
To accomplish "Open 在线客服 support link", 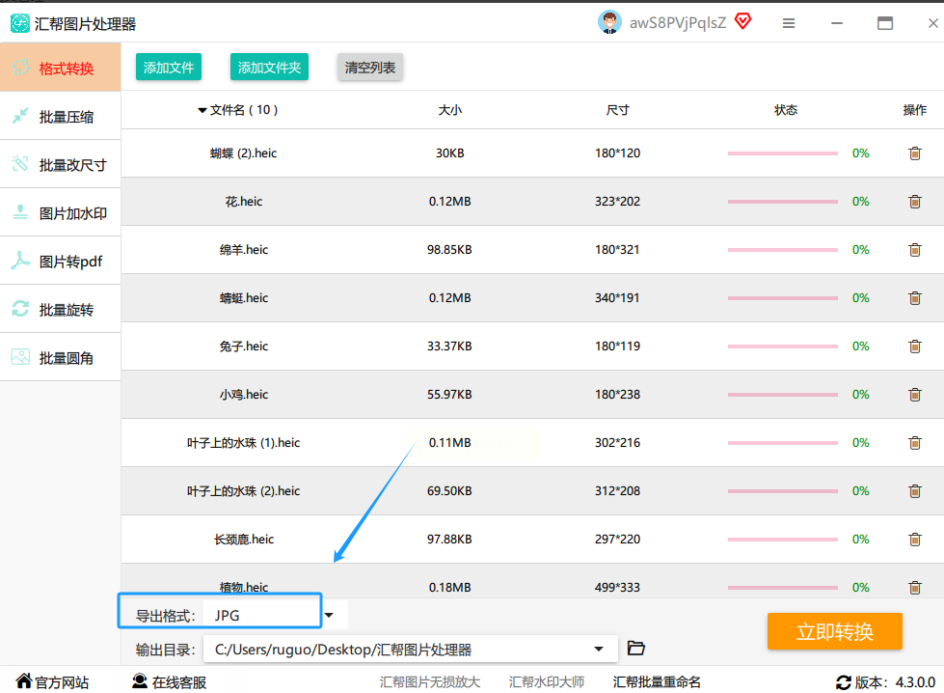I will point(169,681).
